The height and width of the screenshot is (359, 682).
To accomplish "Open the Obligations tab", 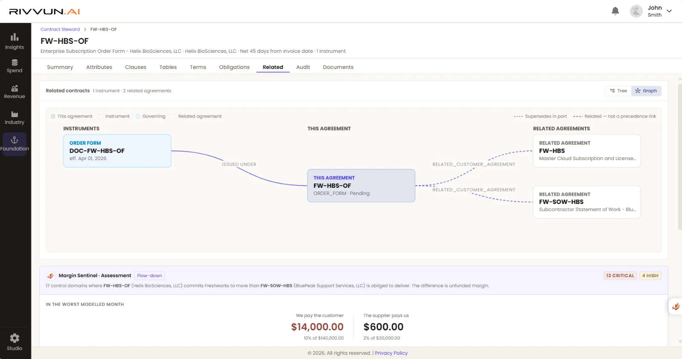I will pyautogui.click(x=234, y=67).
